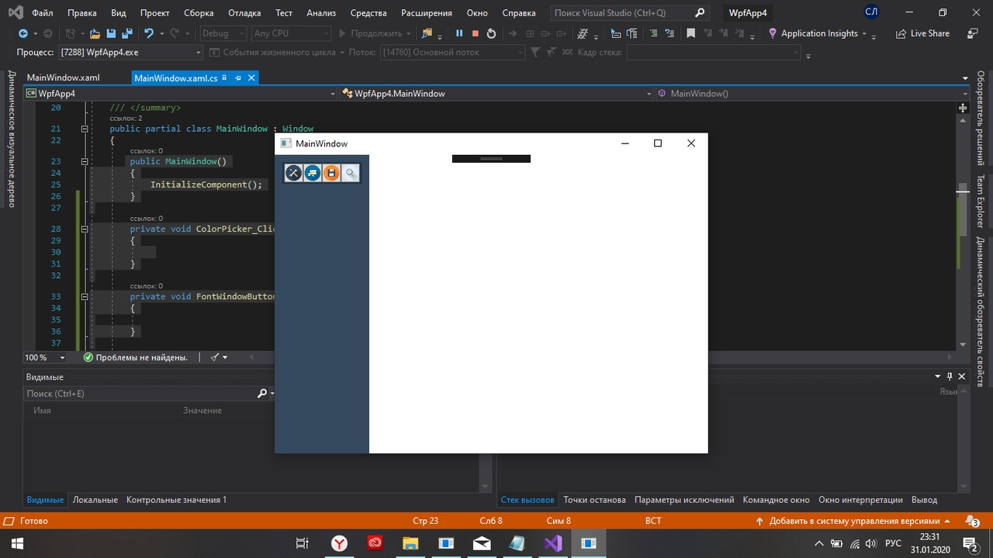Open the Task View button on the taskbar

click(303, 543)
